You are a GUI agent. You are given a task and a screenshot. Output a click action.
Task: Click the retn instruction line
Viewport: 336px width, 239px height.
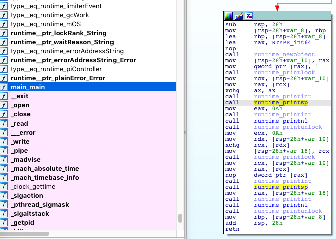pos(232,229)
